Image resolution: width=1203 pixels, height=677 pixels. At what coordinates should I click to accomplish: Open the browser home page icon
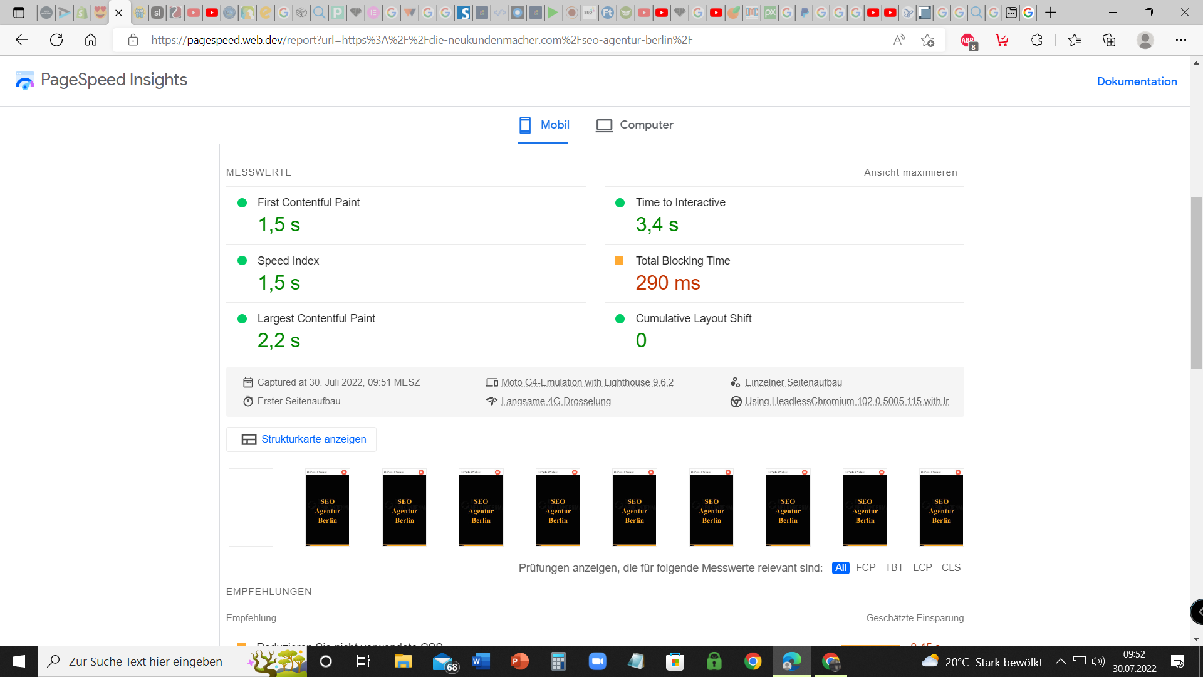tap(91, 40)
